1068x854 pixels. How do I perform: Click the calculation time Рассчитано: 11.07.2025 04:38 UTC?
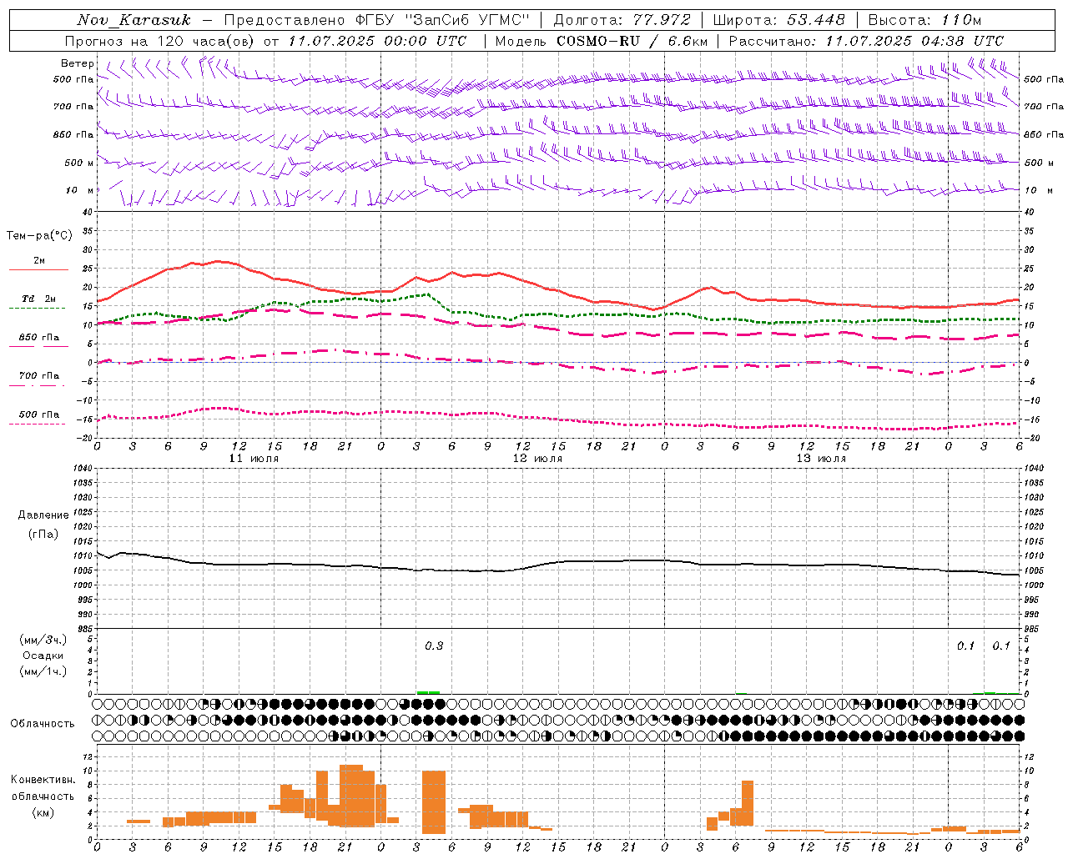[866, 41]
